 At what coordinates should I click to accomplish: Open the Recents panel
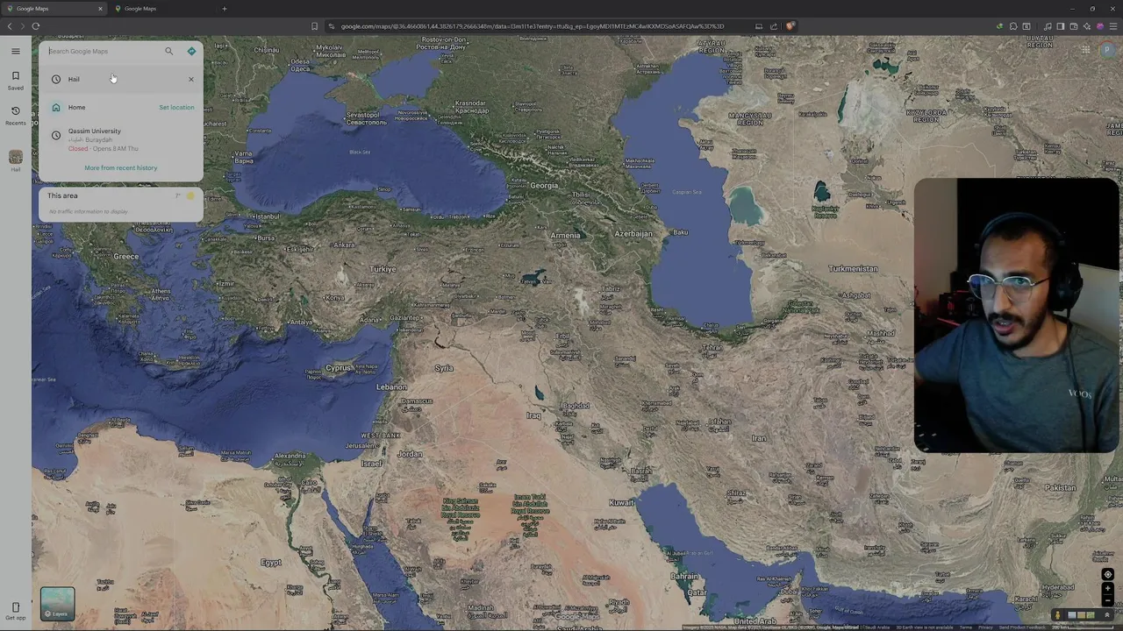tap(15, 116)
